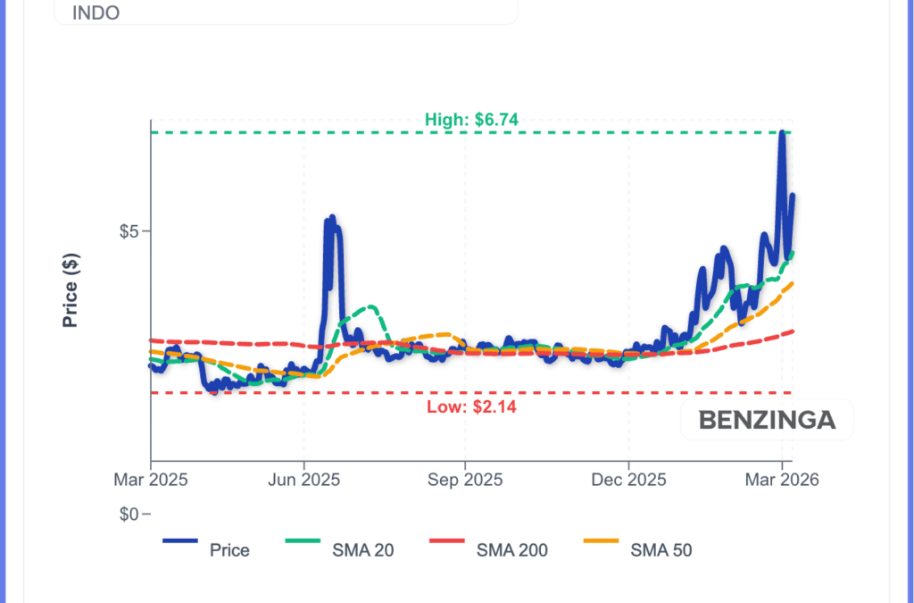The height and width of the screenshot is (603, 914).
Task: Select the INDO ticker label
Action: click(x=96, y=13)
